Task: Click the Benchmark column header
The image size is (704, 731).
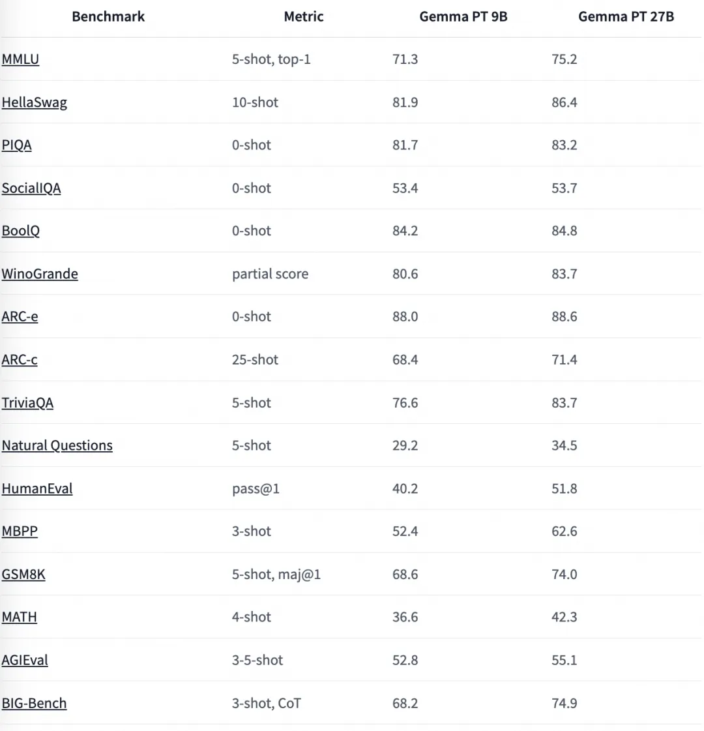Action: coord(108,17)
